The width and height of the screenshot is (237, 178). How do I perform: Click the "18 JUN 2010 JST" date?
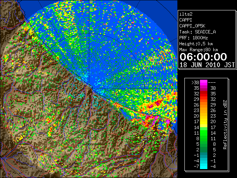[207, 65]
